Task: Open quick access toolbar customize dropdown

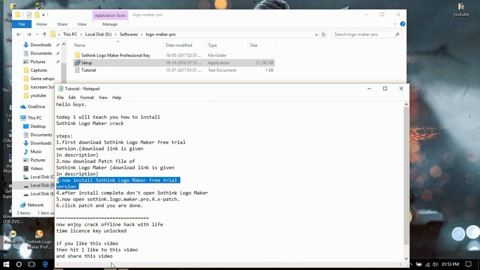Action: (43, 15)
